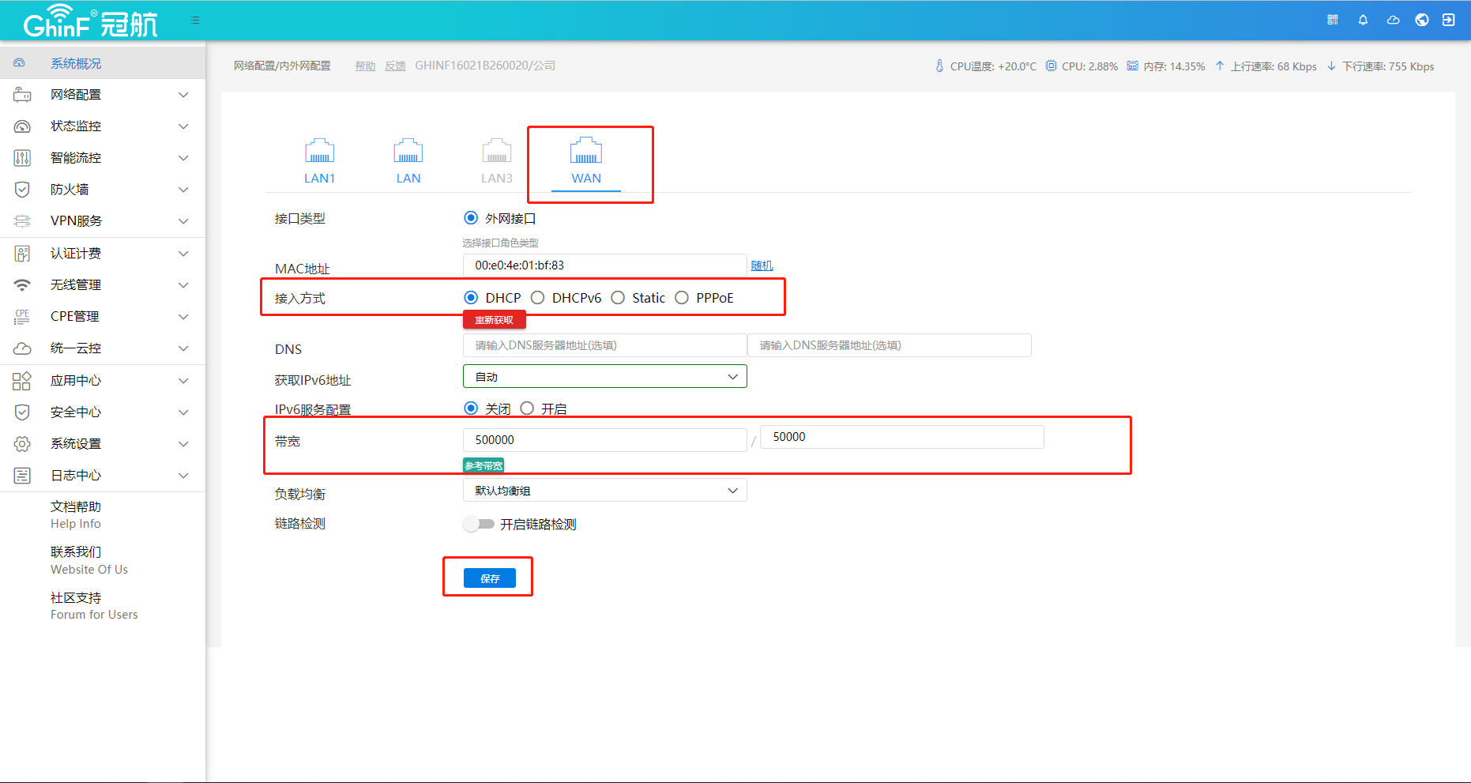
Task: Click the globe language icon
Action: [1421, 20]
